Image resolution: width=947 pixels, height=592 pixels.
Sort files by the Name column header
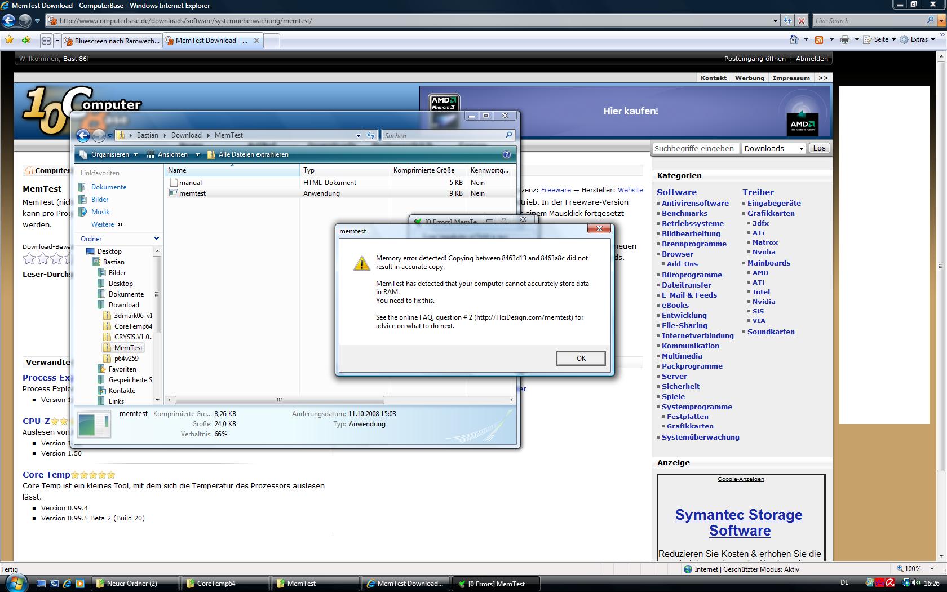click(x=232, y=170)
